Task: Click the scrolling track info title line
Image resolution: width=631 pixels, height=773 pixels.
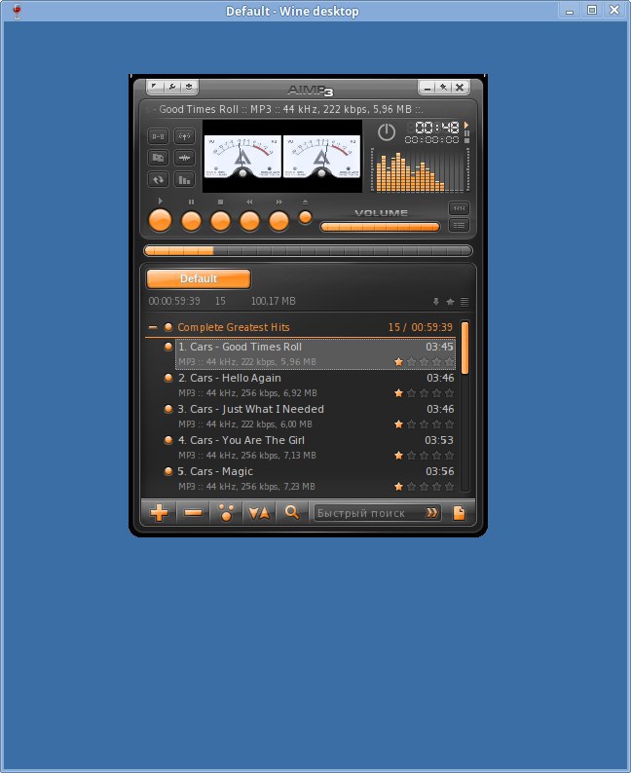Action: [291, 109]
